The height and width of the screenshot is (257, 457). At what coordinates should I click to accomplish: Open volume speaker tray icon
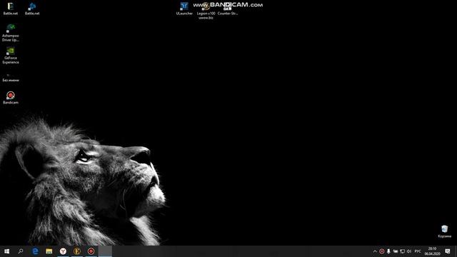click(409, 251)
